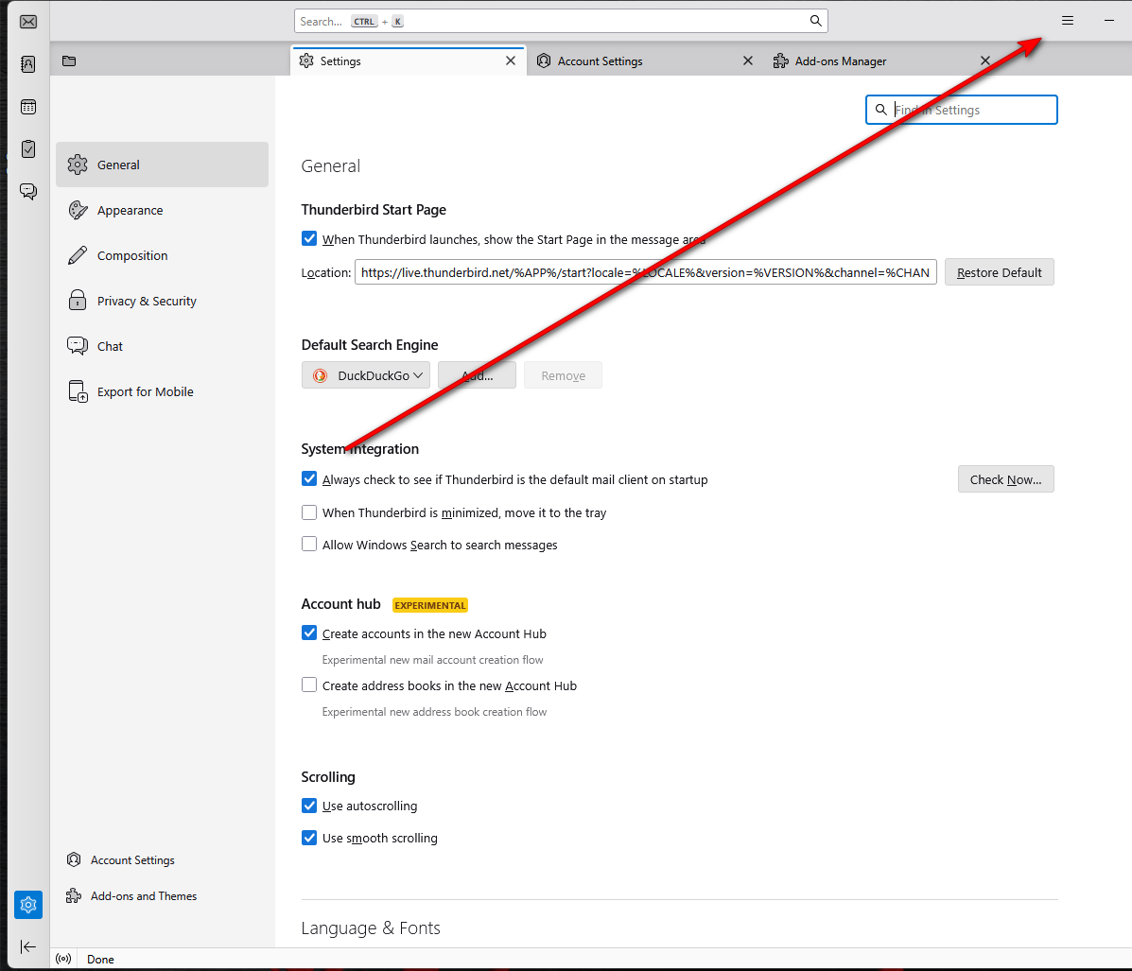The width and height of the screenshot is (1132, 971).
Task: Click the Remove search engine button
Action: pos(563,375)
